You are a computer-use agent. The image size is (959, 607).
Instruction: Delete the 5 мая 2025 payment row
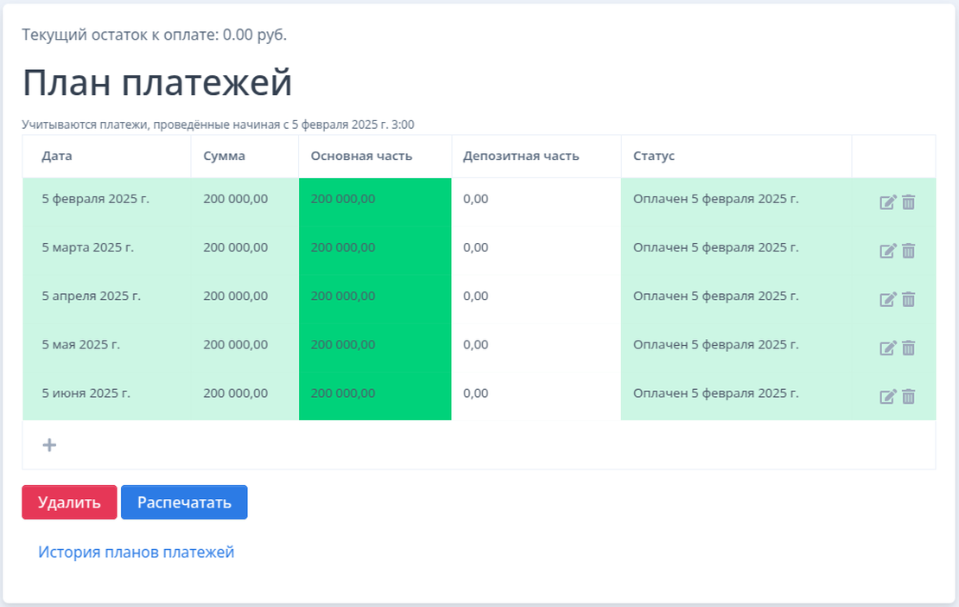[x=908, y=348]
